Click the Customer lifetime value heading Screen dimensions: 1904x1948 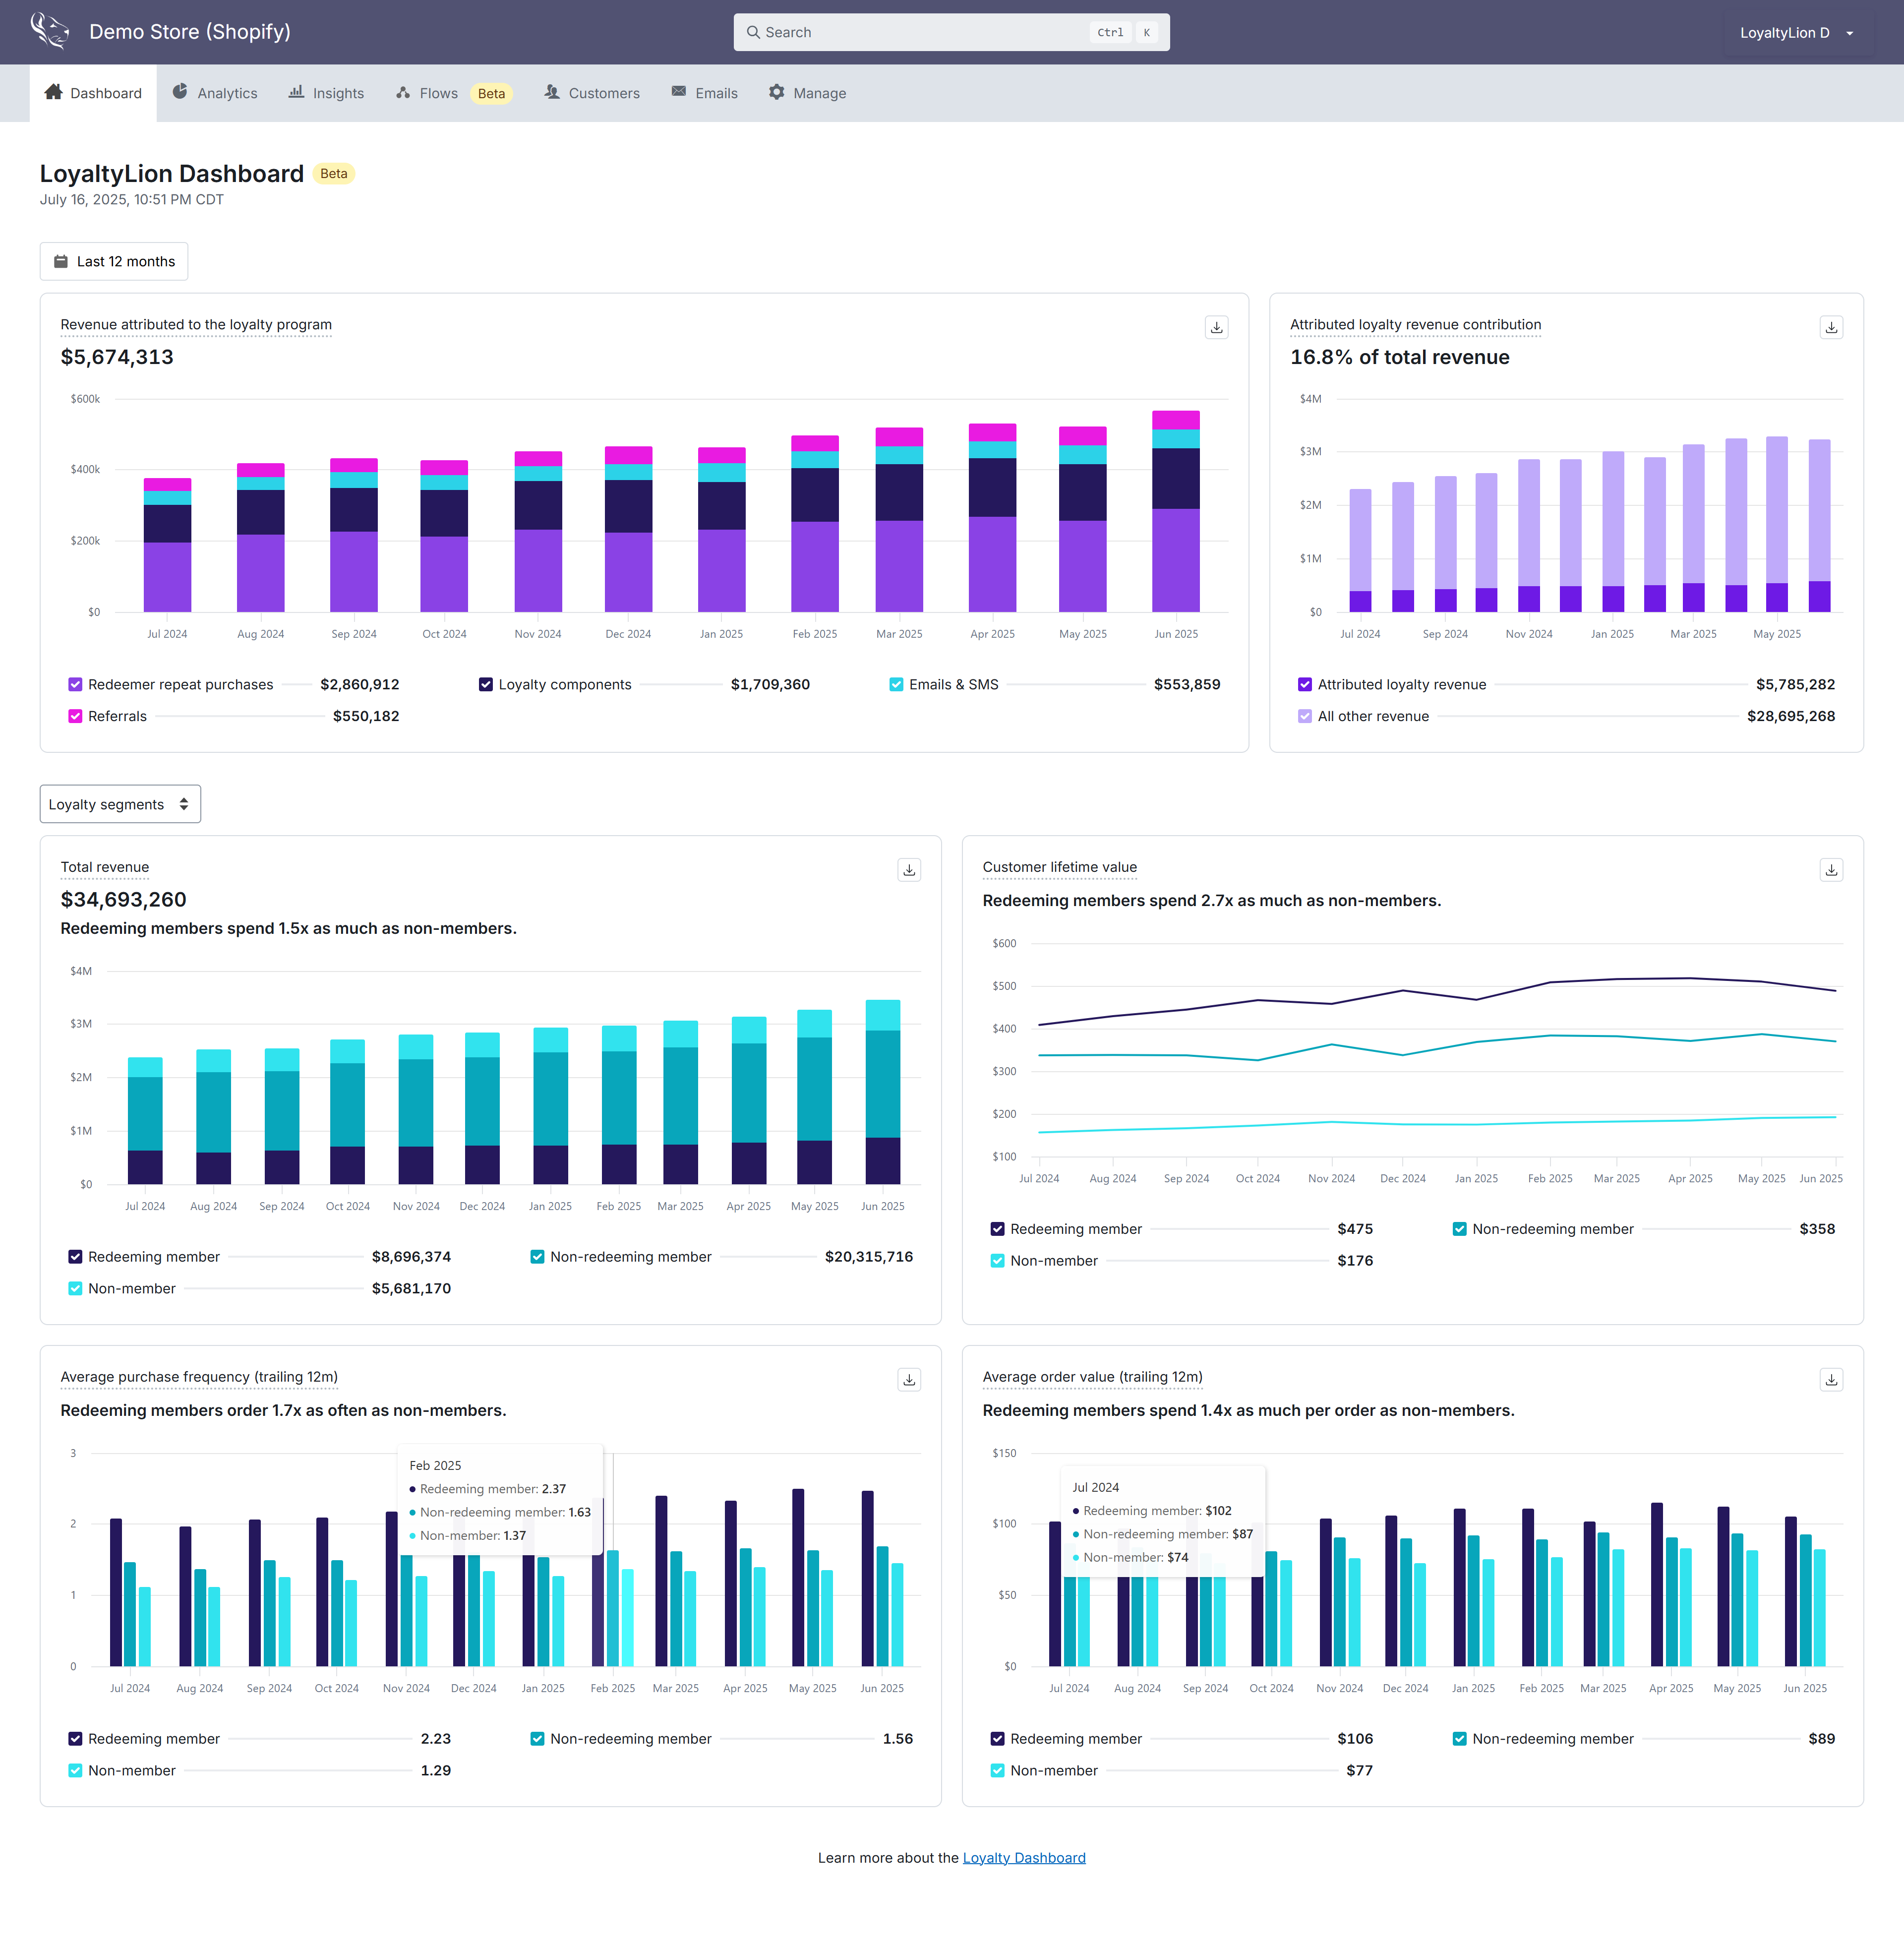[1059, 868]
